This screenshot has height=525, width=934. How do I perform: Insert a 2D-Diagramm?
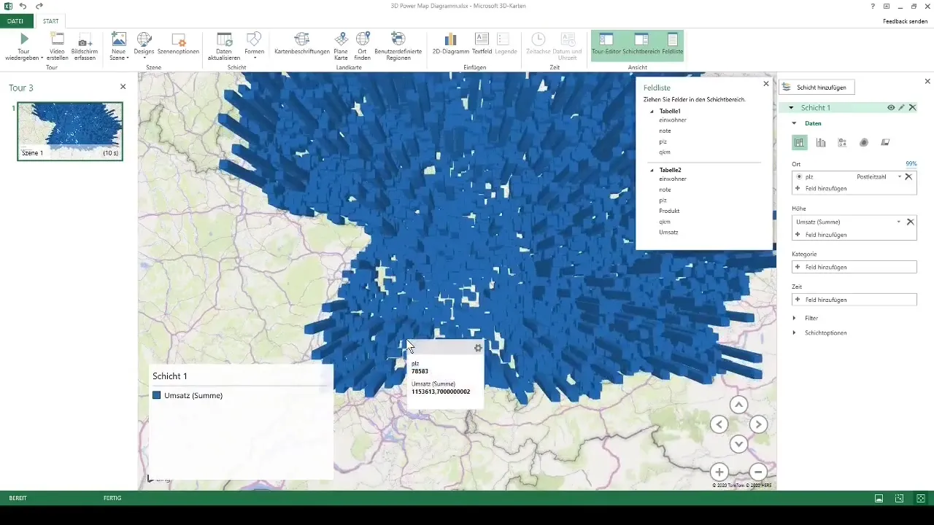click(450, 44)
